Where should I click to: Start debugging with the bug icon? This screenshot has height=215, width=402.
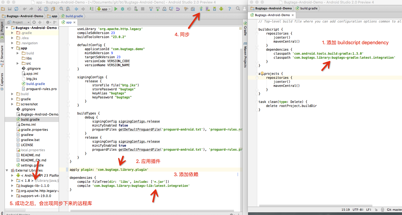[123, 9]
